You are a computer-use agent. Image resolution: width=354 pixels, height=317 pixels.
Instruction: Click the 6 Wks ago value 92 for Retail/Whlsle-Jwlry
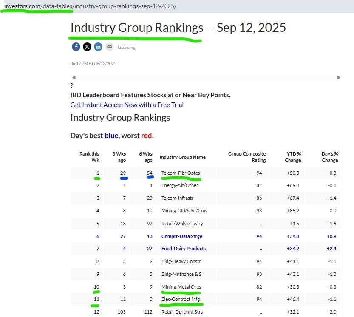[150, 224]
